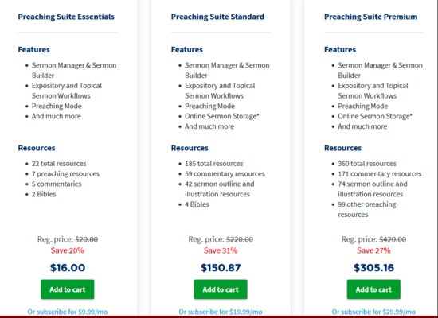Click the $305.16 sale price
The height and width of the screenshot is (318, 438).
click(373, 267)
